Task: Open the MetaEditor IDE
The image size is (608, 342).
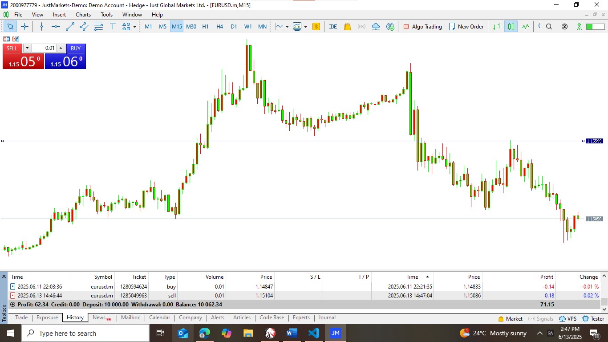Action: (333, 27)
